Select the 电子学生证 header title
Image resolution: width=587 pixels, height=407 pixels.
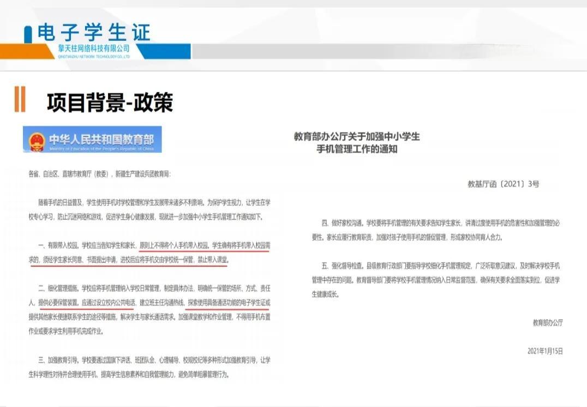tap(94, 32)
